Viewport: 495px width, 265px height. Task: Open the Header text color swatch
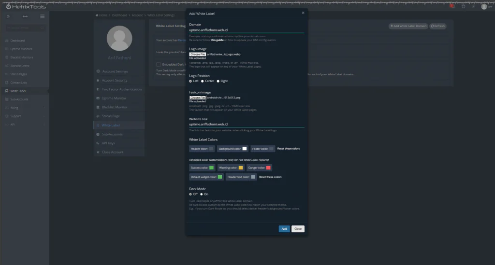[x=253, y=177]
